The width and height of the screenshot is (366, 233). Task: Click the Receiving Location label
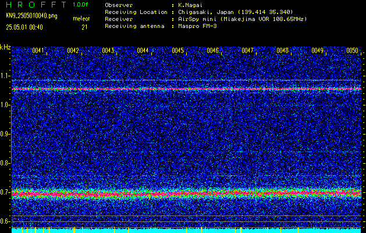click(x=136, y=12)
